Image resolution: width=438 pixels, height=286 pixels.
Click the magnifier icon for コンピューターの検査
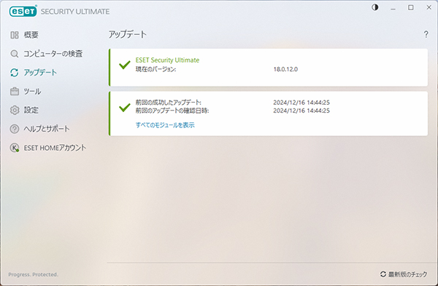15,54
